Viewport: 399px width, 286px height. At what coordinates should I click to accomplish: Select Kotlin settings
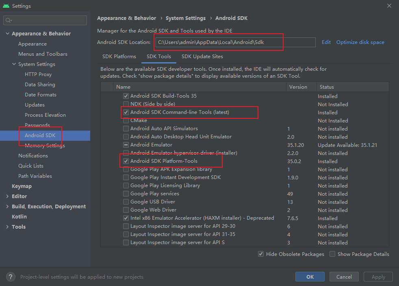[x=19, y=217]
